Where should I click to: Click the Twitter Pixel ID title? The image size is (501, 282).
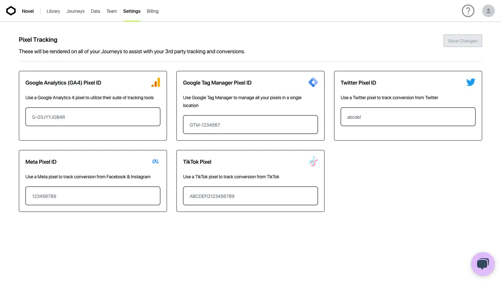pos(358,83)
